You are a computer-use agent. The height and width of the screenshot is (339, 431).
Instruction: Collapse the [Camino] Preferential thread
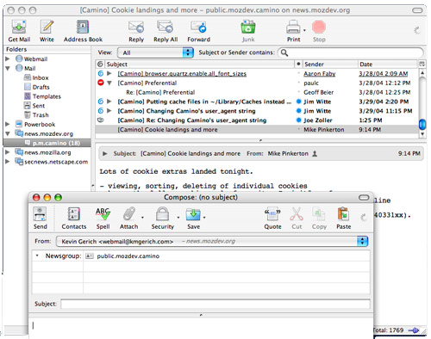pos(109,83)
